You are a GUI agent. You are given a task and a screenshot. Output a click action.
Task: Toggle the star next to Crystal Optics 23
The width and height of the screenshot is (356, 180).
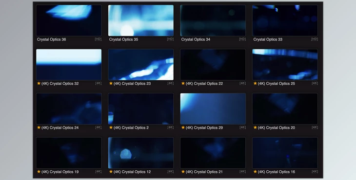(x=111, y=83)
